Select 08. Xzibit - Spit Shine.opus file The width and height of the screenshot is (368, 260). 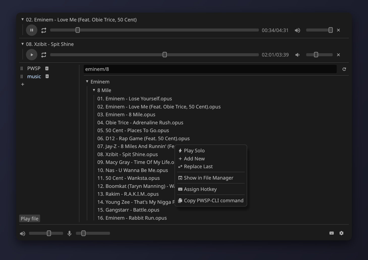128,154
